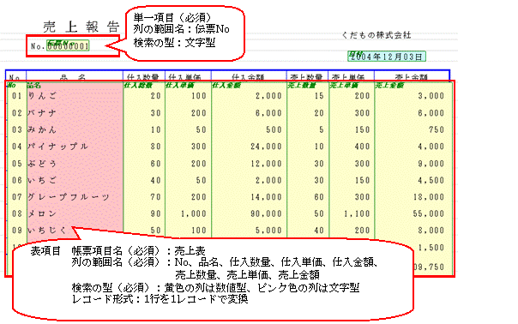Select row number 01 cell
518x324 pixels.
point(17,96)
